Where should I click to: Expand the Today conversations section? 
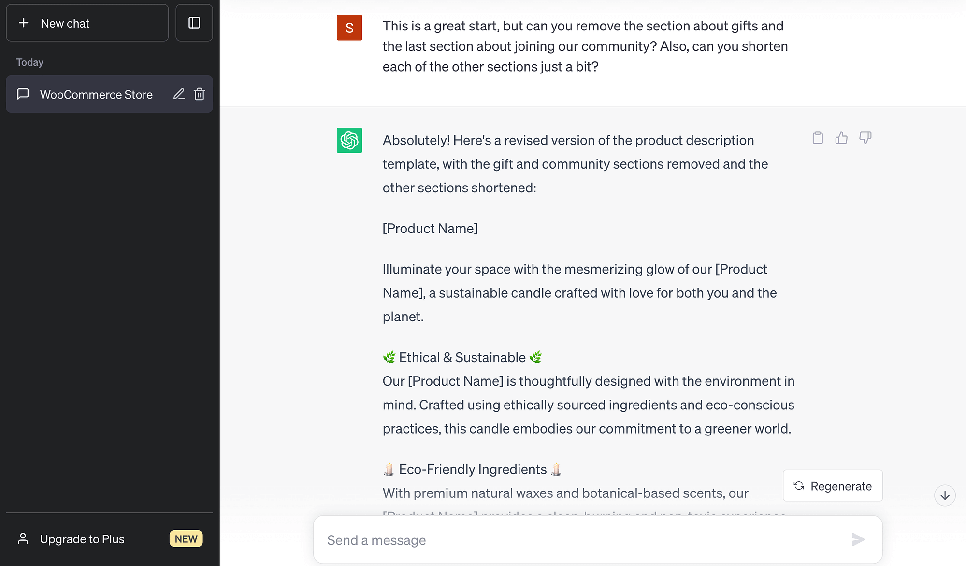pos(29,61)
